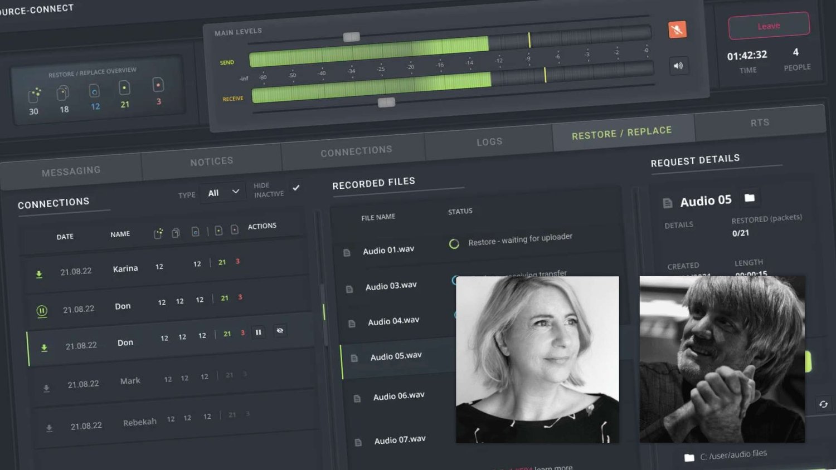Image resolution: width=836 pixels, height=470 pixels.
Task: Click the Audio 03.wav document icon
Action: tap(350, 289)
